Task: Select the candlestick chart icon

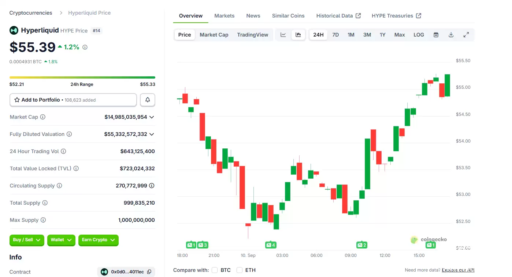Action: pyautogui.click(x=298, y=35)
